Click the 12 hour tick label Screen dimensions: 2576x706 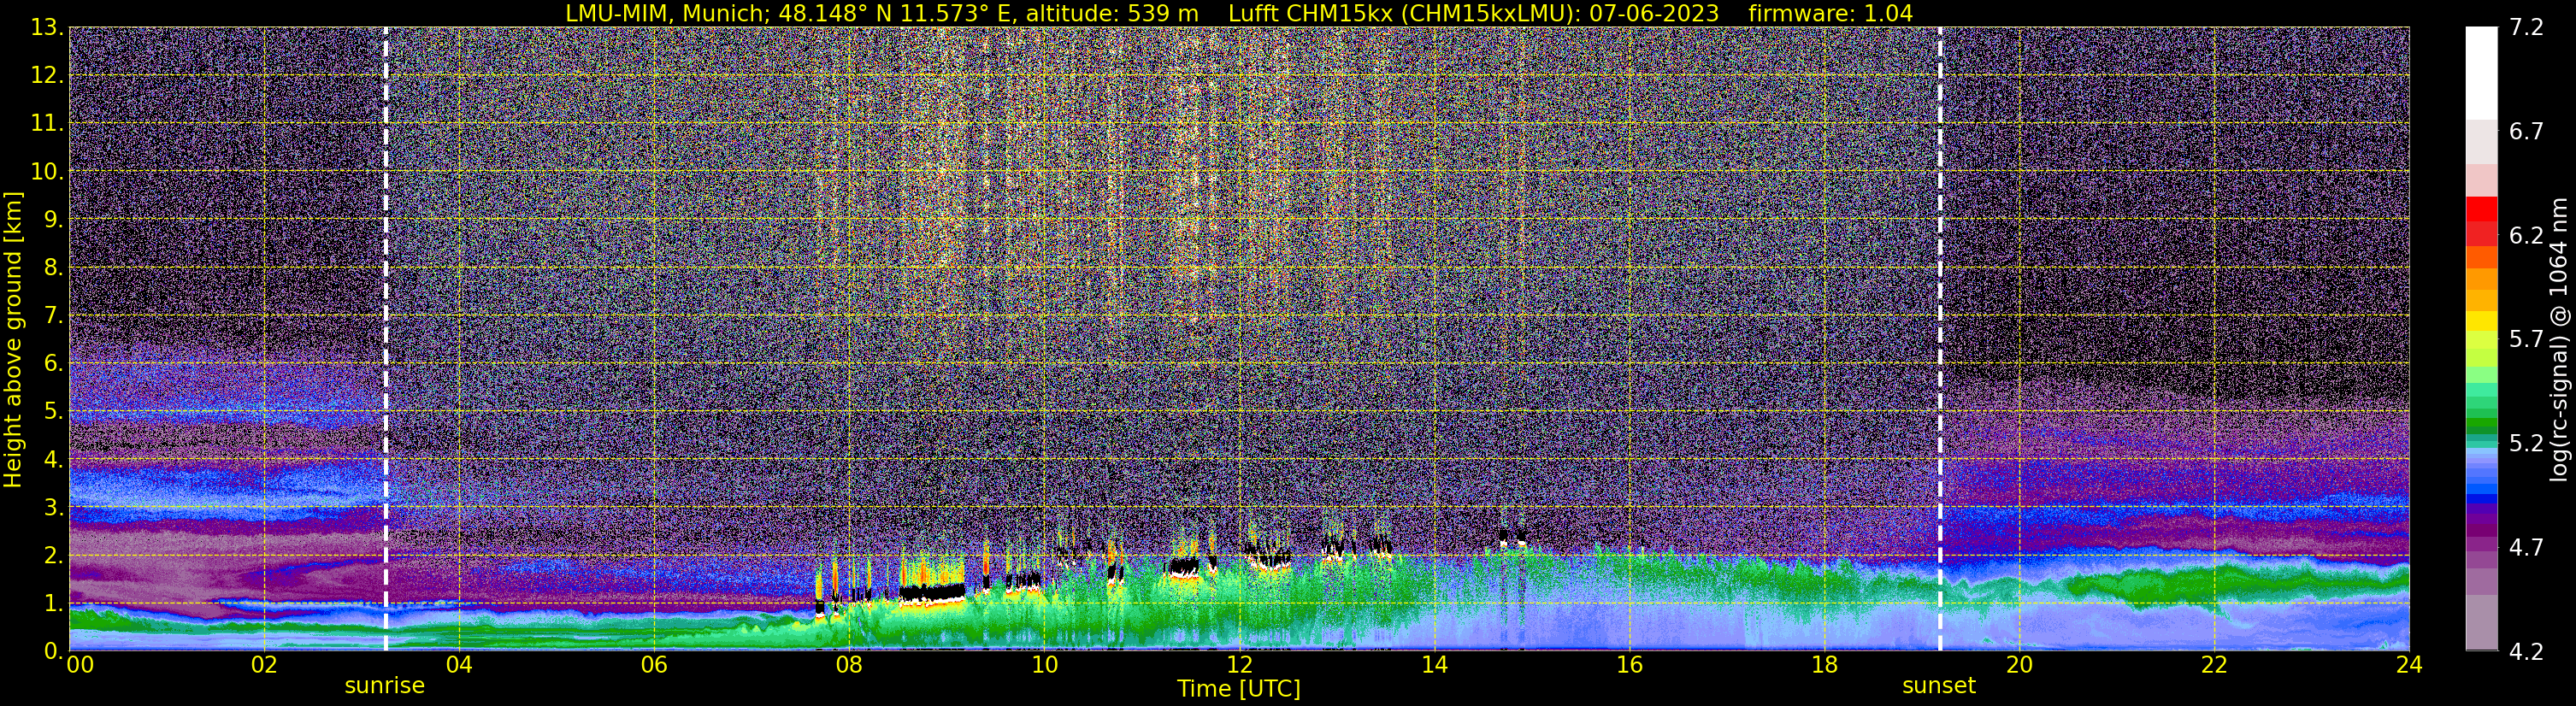pos(1239,665)
